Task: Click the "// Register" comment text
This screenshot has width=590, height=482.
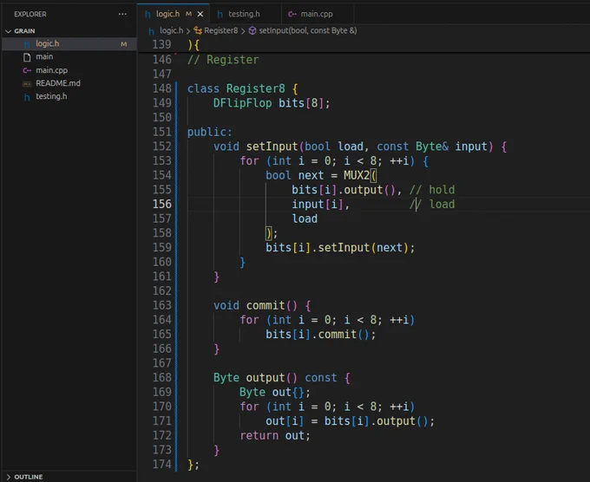Action: tap(223, 60)
